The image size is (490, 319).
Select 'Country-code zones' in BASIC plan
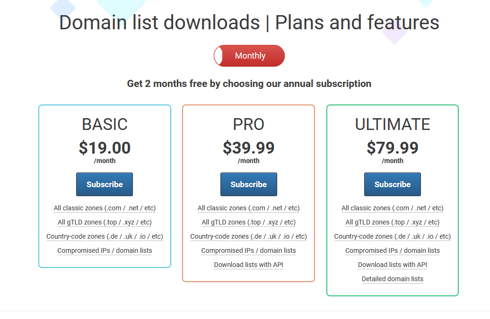pyautogui.click(x=105, y=236)
